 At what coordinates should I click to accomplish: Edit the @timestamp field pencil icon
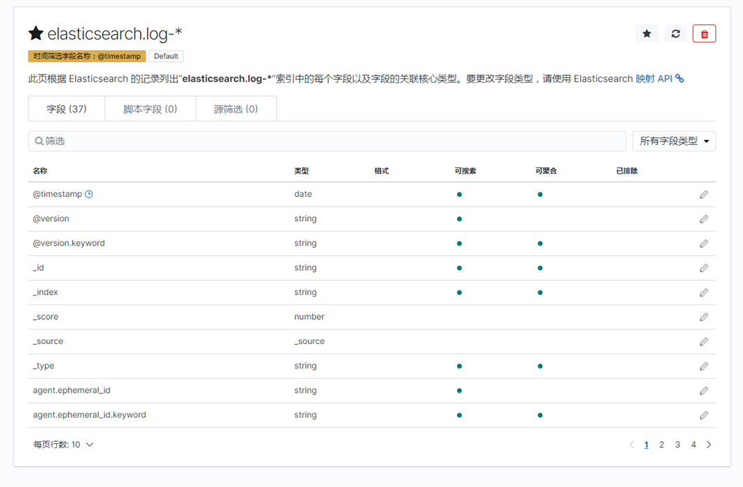click(704, 194)
